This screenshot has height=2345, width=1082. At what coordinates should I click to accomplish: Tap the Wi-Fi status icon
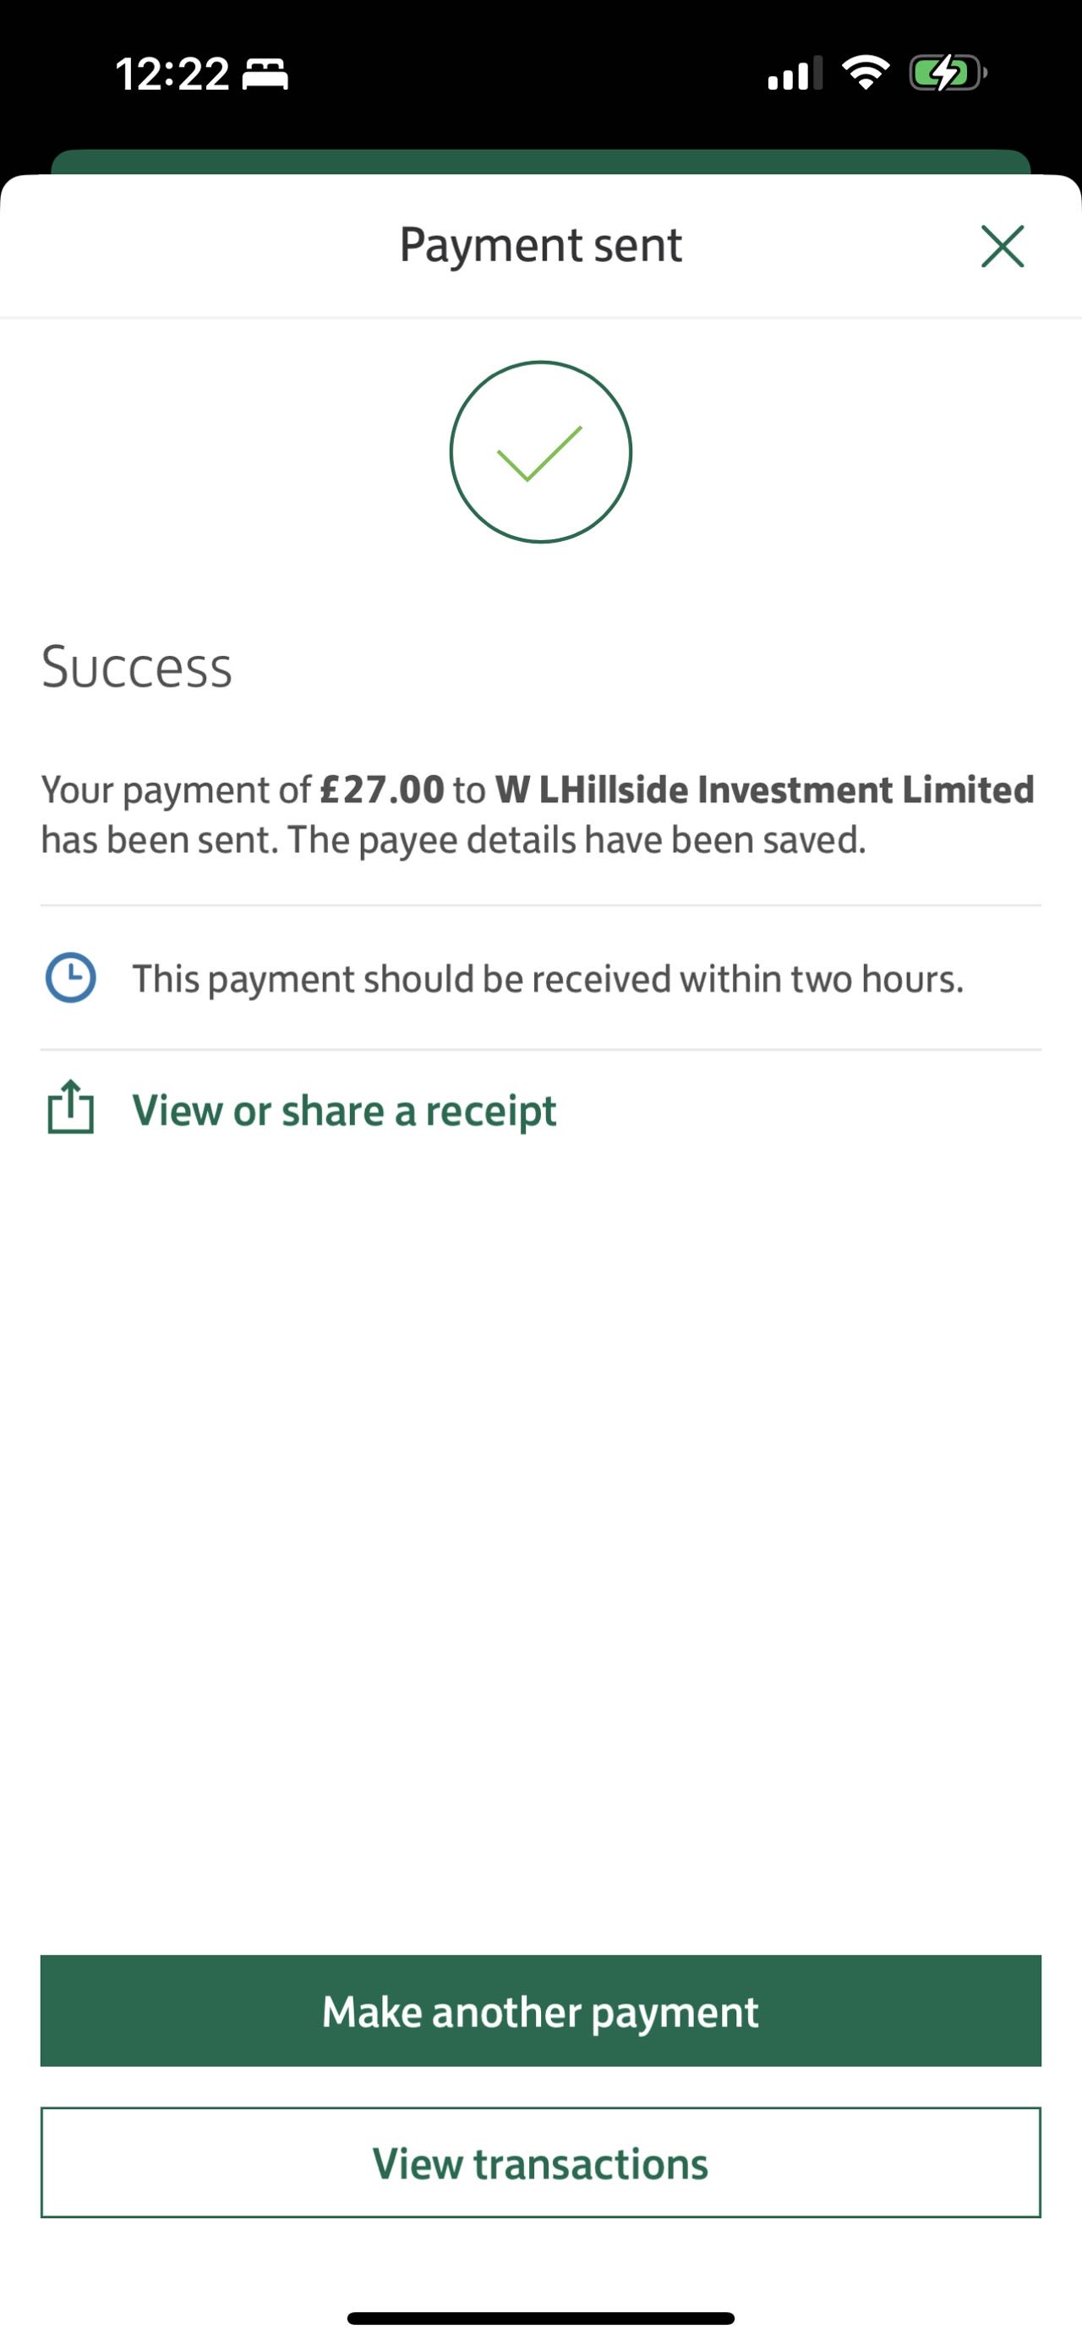coord(866,73)
